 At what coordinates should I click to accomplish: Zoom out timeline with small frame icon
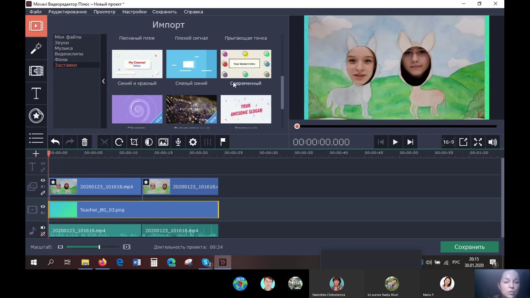pyautogui.click(x=60, y=247)
